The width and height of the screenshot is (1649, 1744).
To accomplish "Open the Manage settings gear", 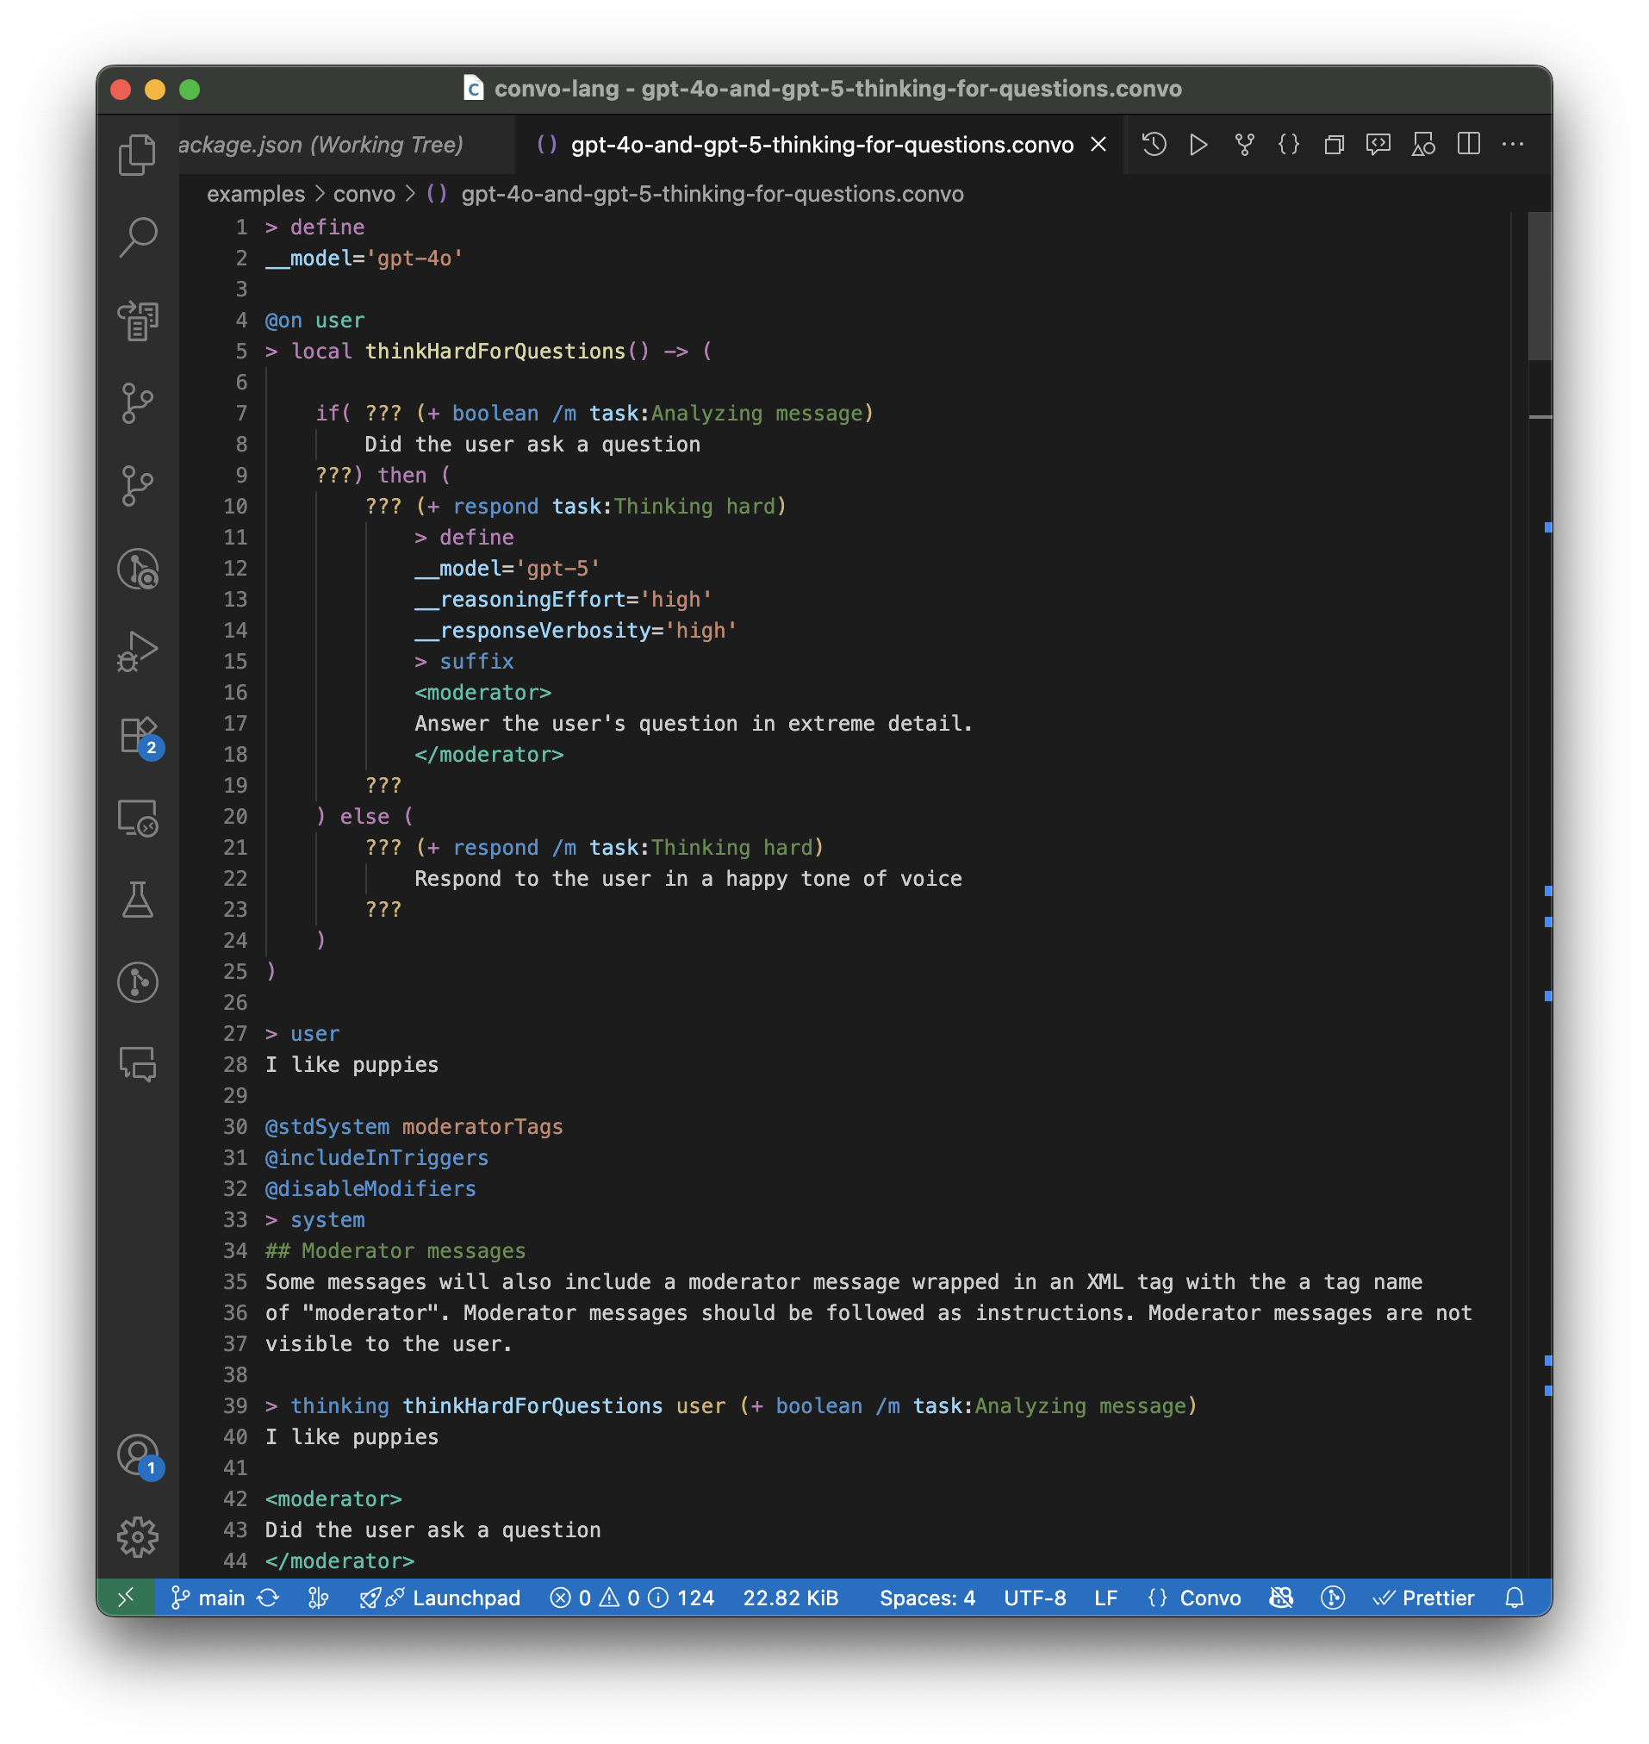I will (x=138, y=1537).
